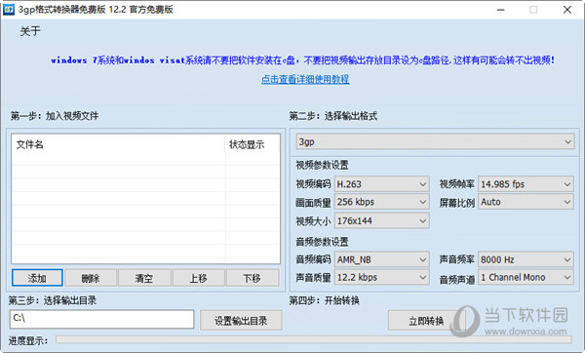The height and width of the screenshot is (353, 585).
Task: Open the 音频编码 AMR_NB dropdown
Action: tap(381, 259)
